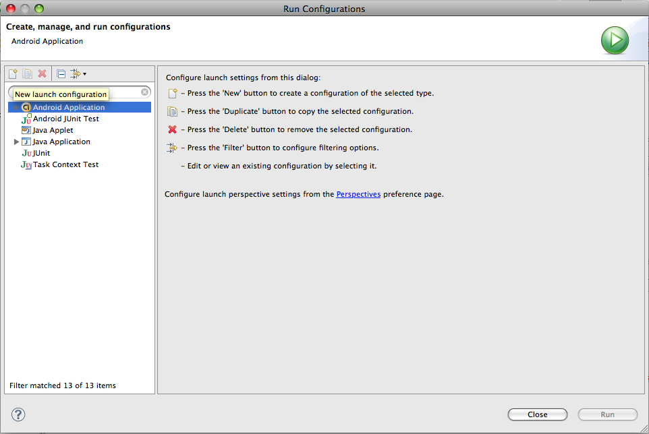Click the green Run arrow icon in the header
The width and height of the screenshot is (649, 434).
615,40
